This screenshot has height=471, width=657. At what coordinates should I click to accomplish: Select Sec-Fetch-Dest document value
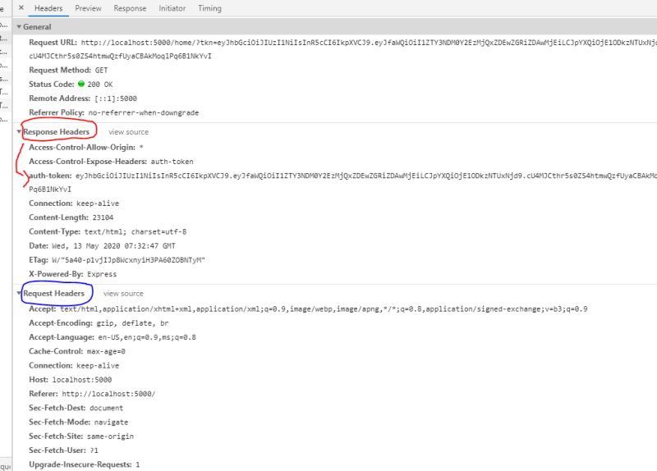coord(107,408)
